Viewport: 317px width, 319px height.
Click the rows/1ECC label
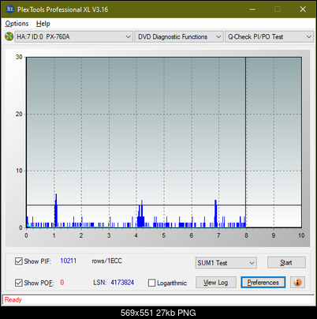[106, 261]
